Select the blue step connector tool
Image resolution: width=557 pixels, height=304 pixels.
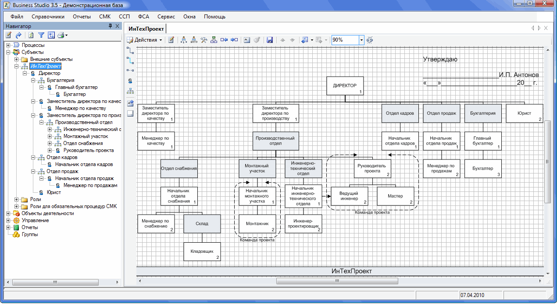130,60
